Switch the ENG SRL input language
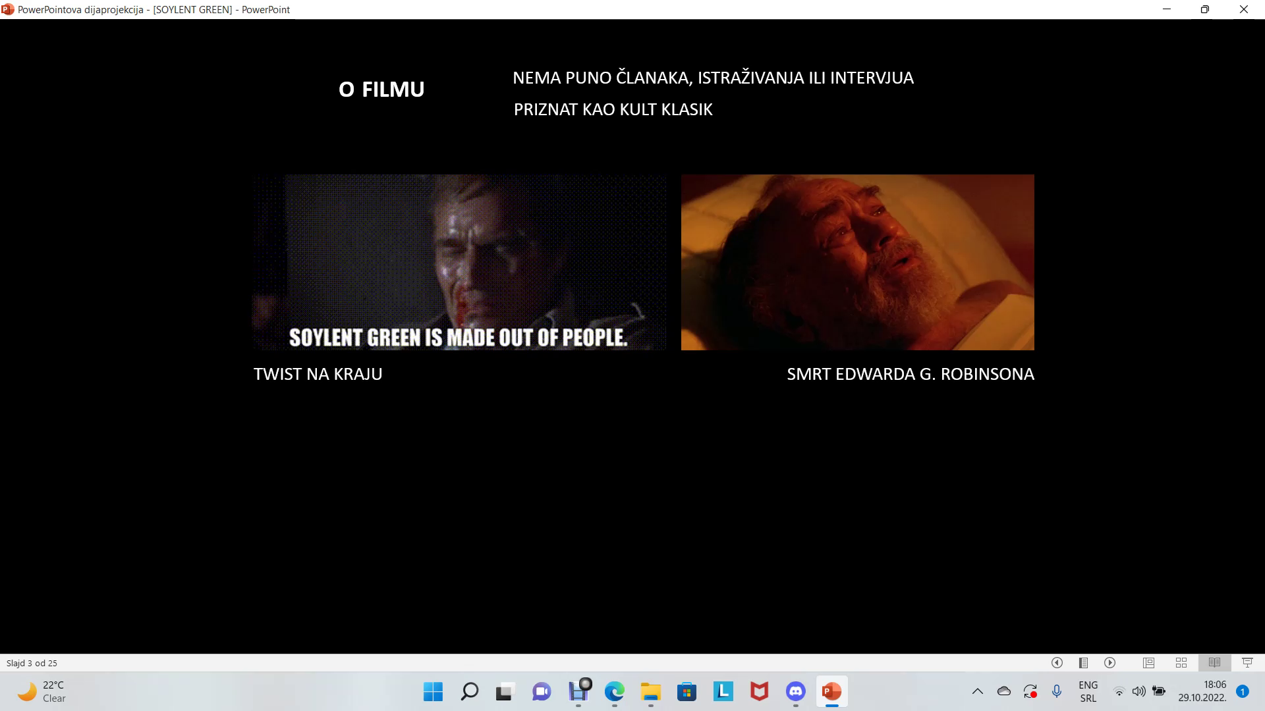Image resolution: width=1265 pixels, height=711 pixels. click(x=1088, y=692)
